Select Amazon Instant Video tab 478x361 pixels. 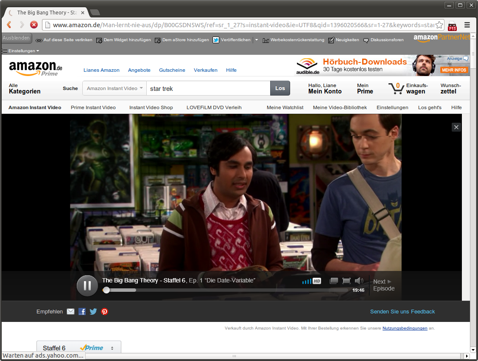tap(35, 107)
